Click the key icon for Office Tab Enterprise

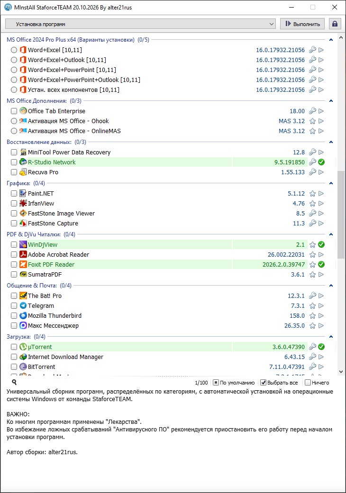click(312, 111)
